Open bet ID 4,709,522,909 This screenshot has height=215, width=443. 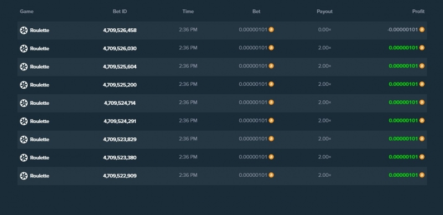120,176
